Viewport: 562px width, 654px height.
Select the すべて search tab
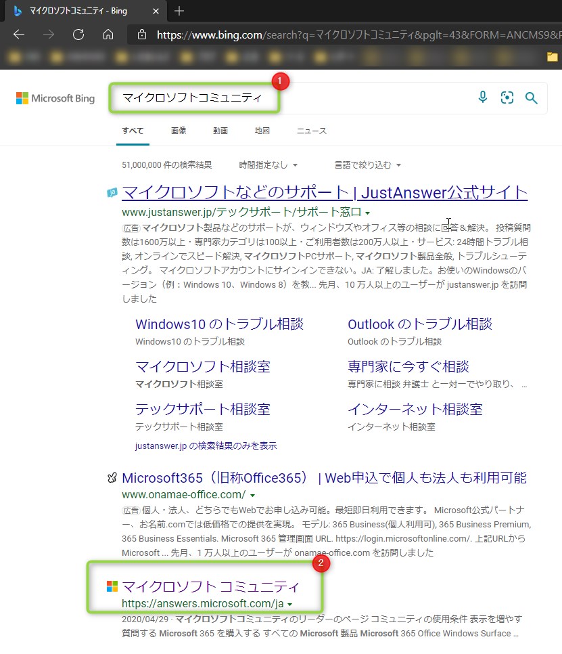pos(133,131)
